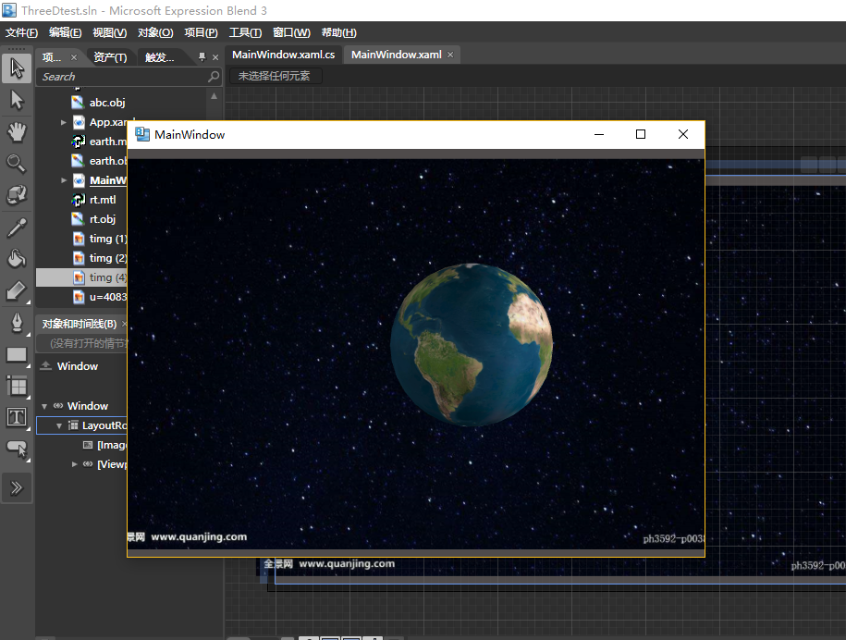Image resolution: width=846 pixels, height=640 pixels.
Task: Pin the Projects panel with pushpin icon
Action: pos(202,56)
